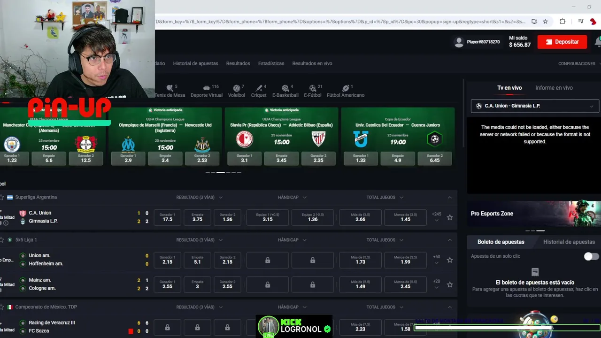Open 5x5 Liga 1 Hándicap dropdown
The width and height of the screenshot is (601, 338).
pyautogui.click(x=292, y=240)
